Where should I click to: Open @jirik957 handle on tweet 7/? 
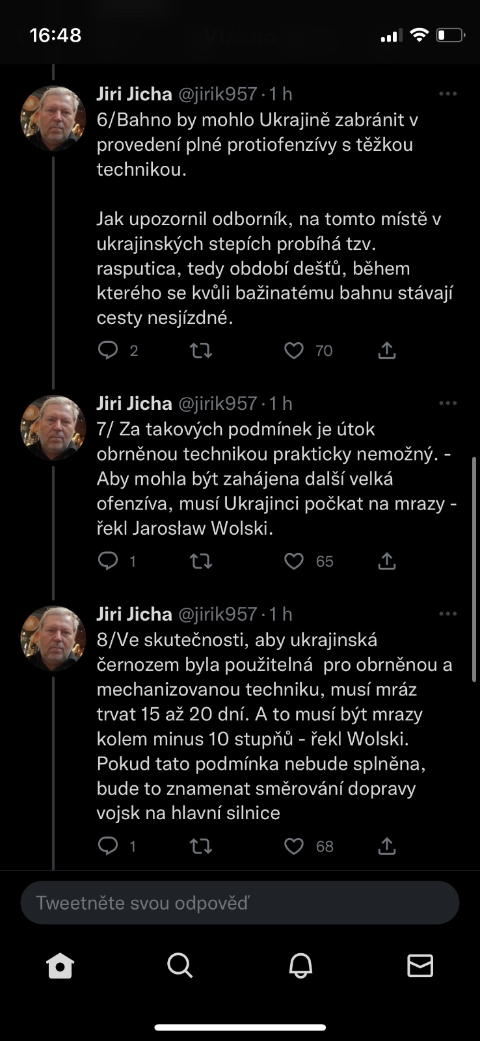pyautogui.click(x=217, y=403)
